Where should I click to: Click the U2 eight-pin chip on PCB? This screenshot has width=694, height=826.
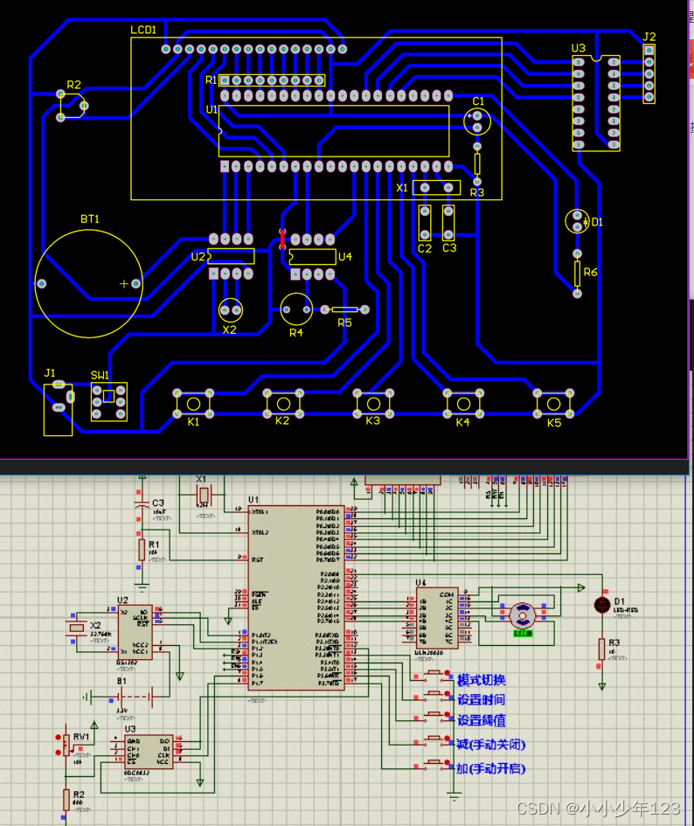(231, 257)
